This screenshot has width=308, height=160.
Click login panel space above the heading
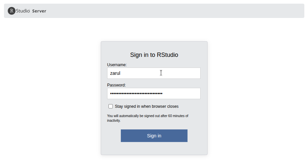click(x=154, y=46)
